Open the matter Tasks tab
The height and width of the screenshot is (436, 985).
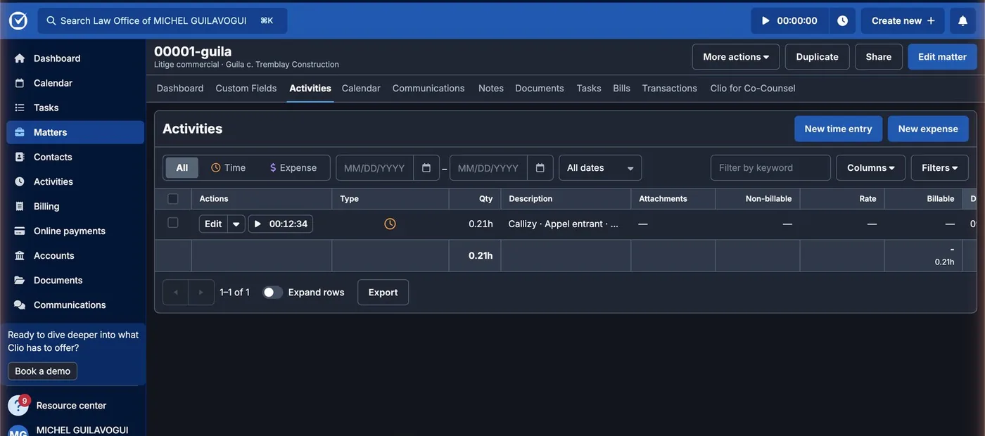[589, 89]
